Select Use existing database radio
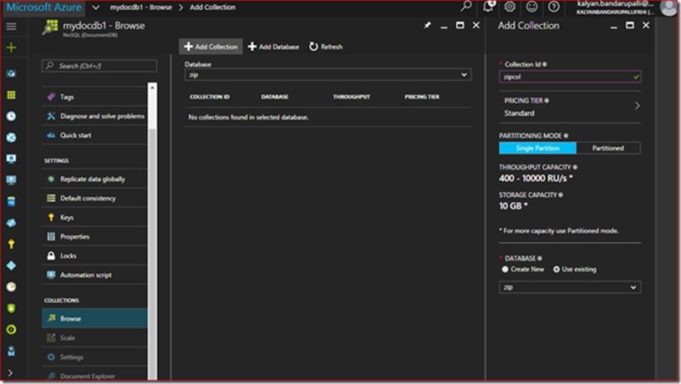 point(556,269)
